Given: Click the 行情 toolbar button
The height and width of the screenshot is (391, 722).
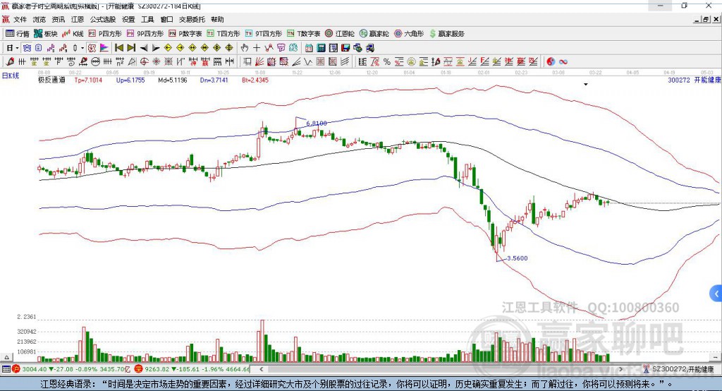Looking at the screenshot, I should pos(18,33).
